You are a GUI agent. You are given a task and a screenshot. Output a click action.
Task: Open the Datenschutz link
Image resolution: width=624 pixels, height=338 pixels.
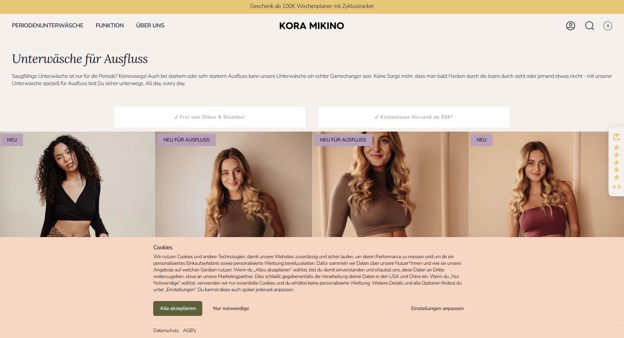click(x=166, y=330)
